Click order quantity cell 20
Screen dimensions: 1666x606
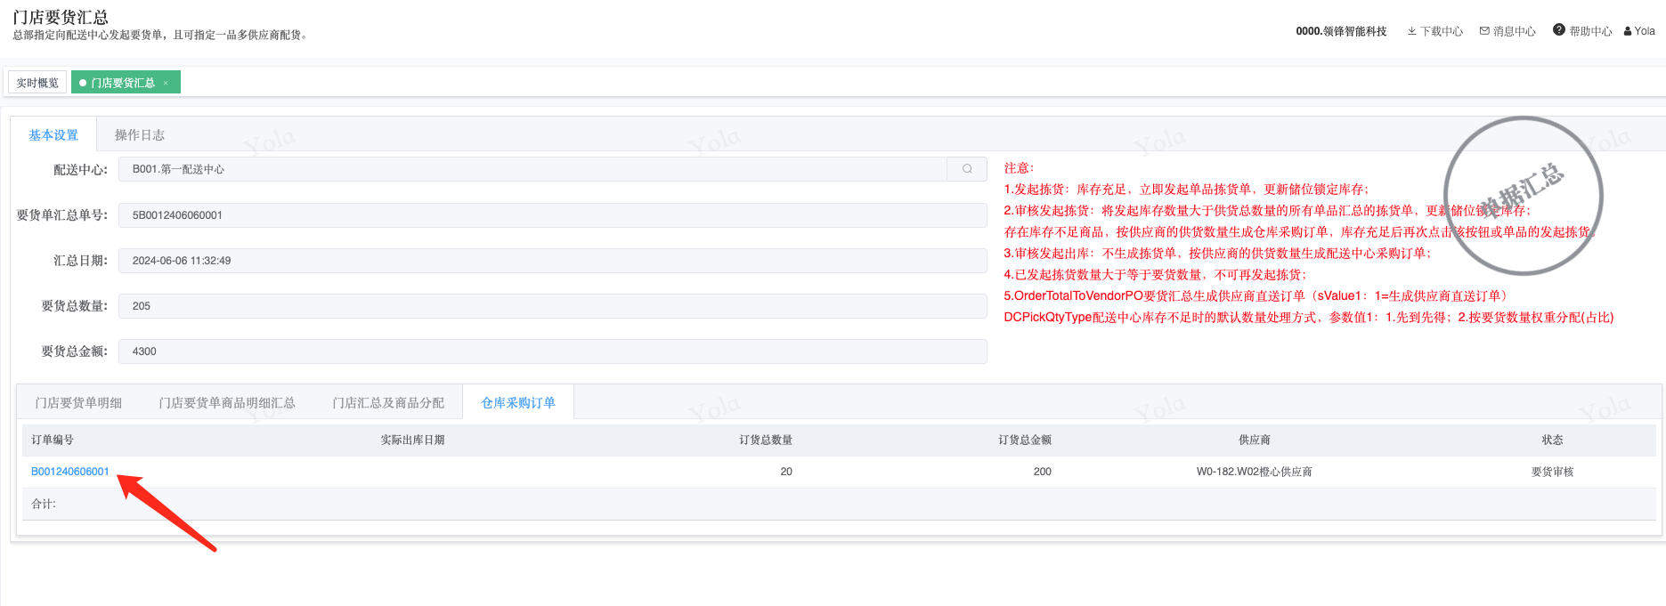pyautogui.click(x=786, y=472)
